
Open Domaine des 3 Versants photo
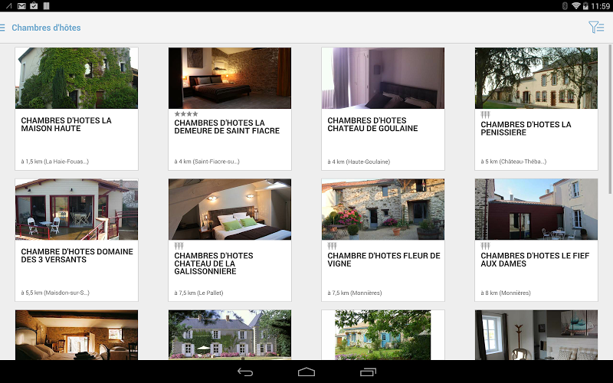[77, 209]
